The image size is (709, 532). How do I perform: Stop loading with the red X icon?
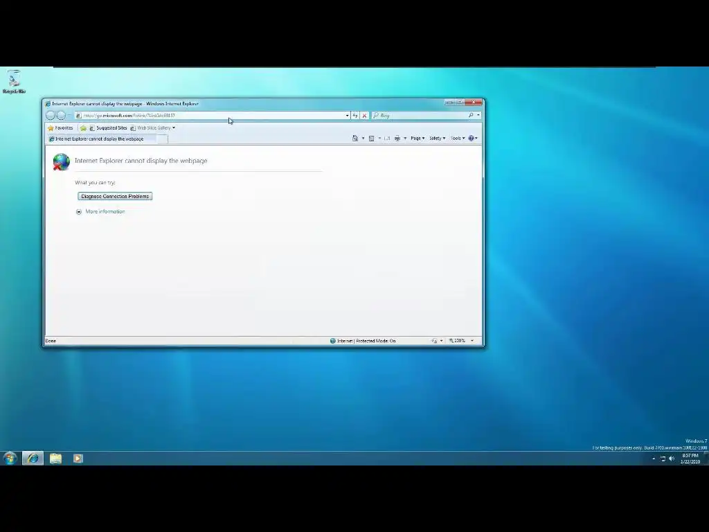tap(364, 116)
